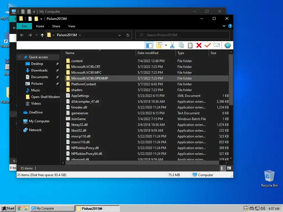Expand the My Computer tree node

pos(20,121)
